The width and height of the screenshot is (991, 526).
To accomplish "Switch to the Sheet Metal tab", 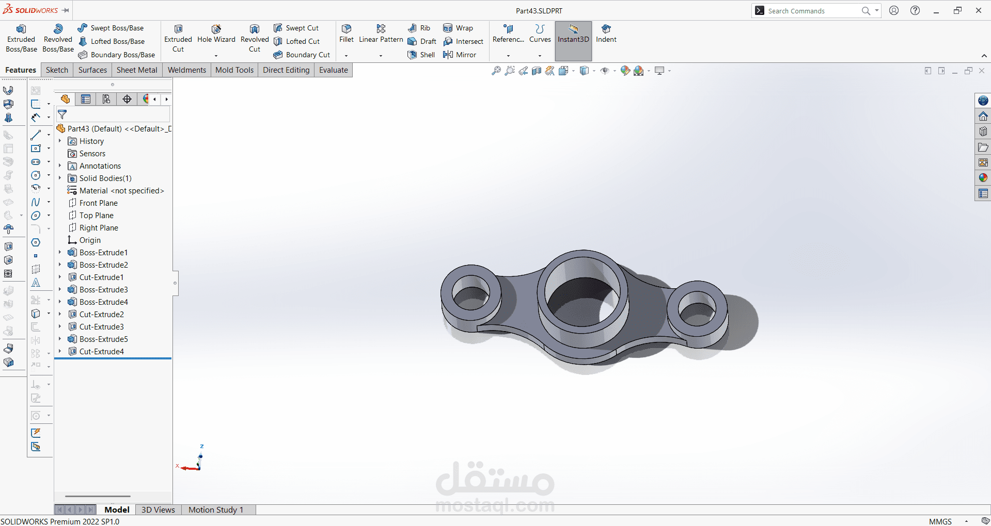I will click(x=137, y=70).
